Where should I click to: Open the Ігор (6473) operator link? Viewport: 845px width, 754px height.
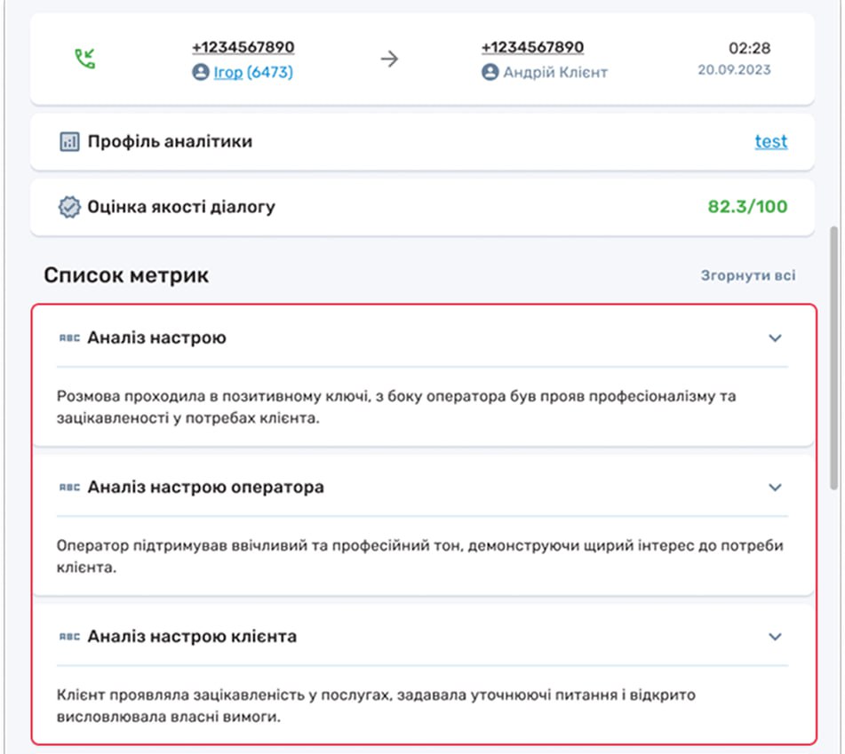tap(252, 73)
